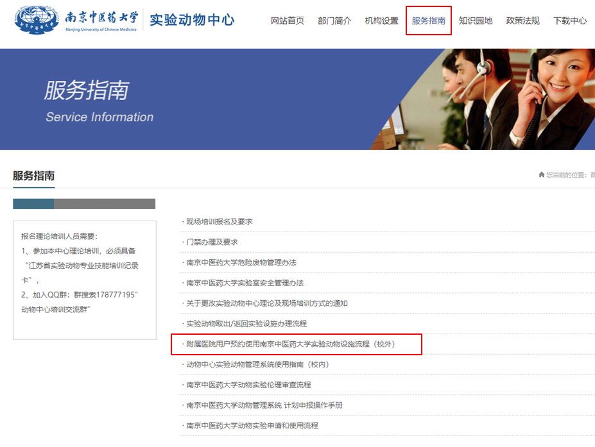Open 门禁办理及要求 link
This screenshot has width=595, height=447.
212,242
